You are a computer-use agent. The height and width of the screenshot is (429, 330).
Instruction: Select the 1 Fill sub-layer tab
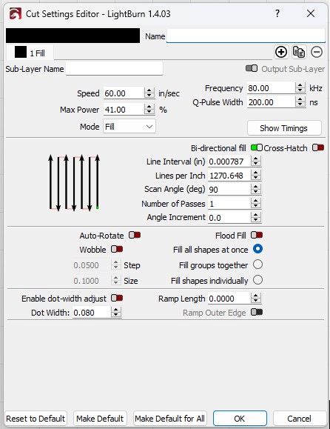[x=30, y=53]
